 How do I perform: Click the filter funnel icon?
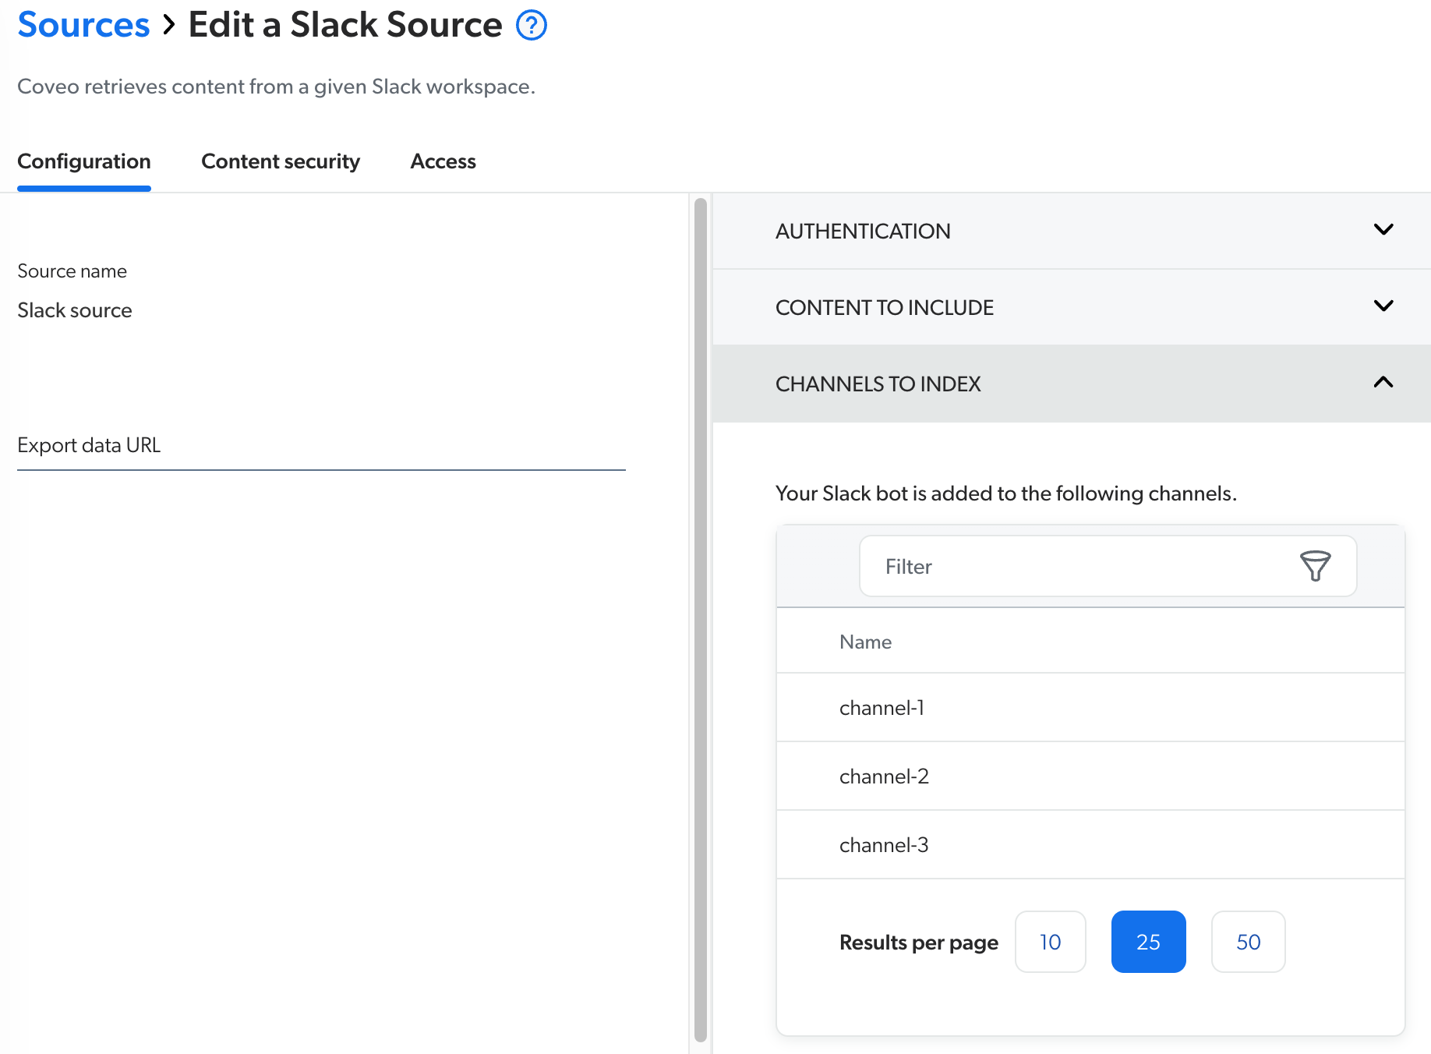tap(1315, 566)
